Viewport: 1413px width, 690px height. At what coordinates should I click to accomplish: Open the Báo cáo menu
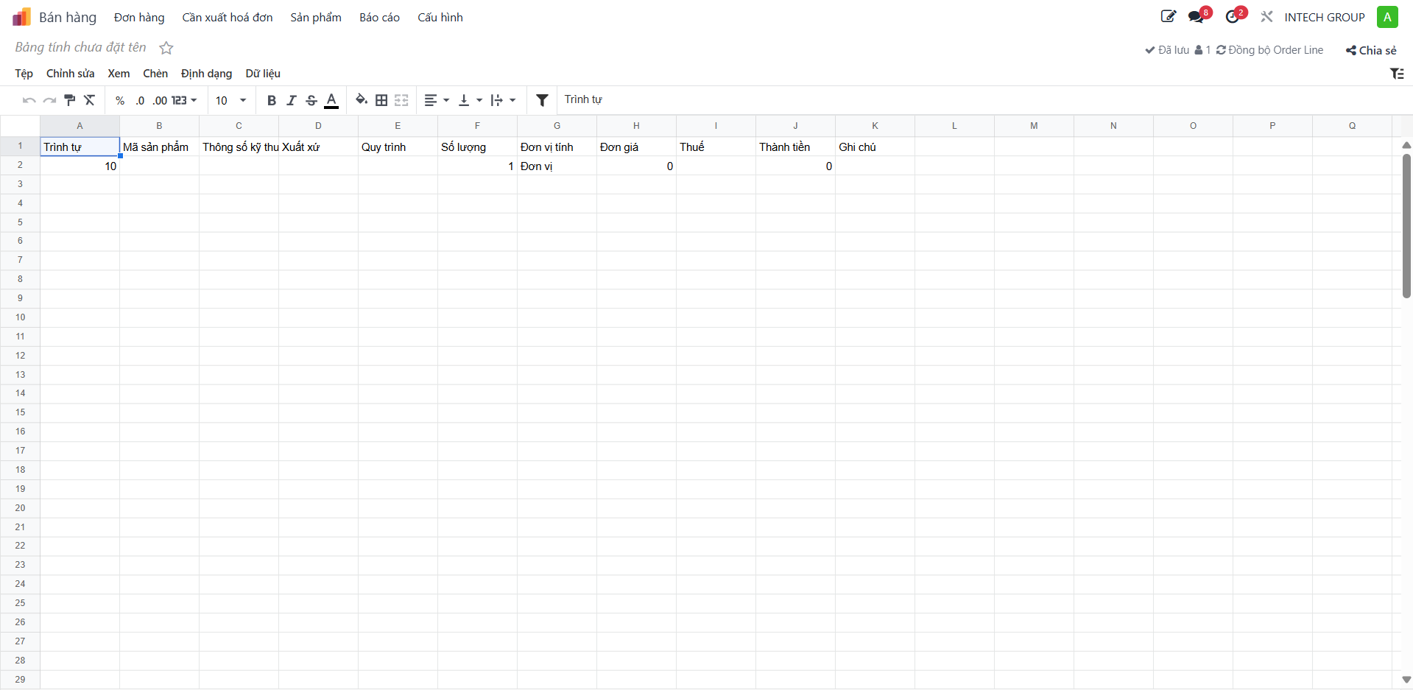coord(379,18)
